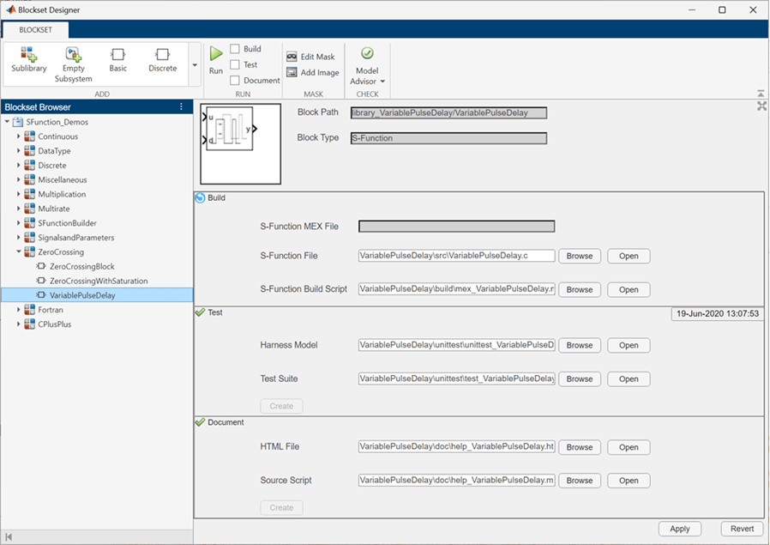This screenshot has height=545, width=770.
Task: Collapse the ZeroCrossing tree node
Action: click(x=18, y=252)
